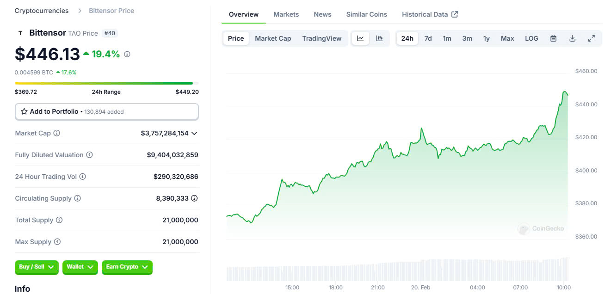This screenshot has width=611, height=294.
Task: Click info icon beside Fully Diluted Valuation
Action: pyautogui.click(x=90, y=155)
